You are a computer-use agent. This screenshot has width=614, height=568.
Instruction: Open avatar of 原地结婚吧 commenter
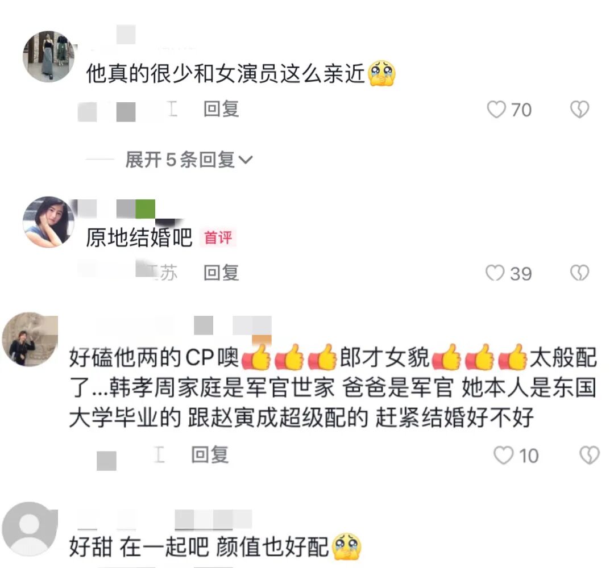48,222
